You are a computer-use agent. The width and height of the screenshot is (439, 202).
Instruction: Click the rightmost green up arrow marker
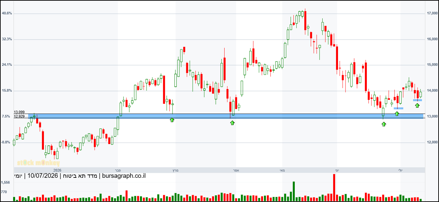click(417, 105)
